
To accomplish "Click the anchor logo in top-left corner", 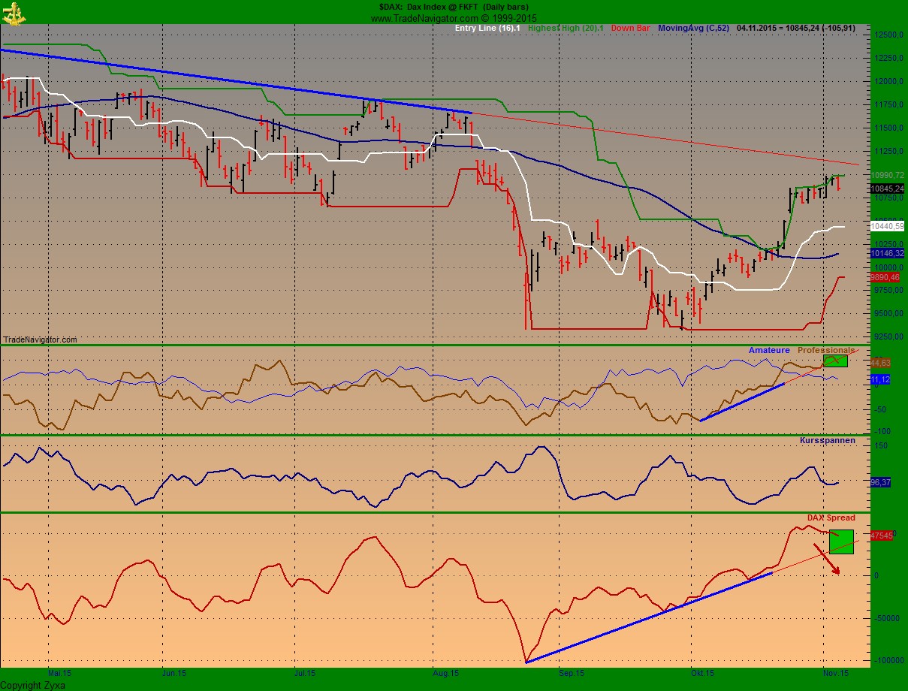I will (13, 14).
